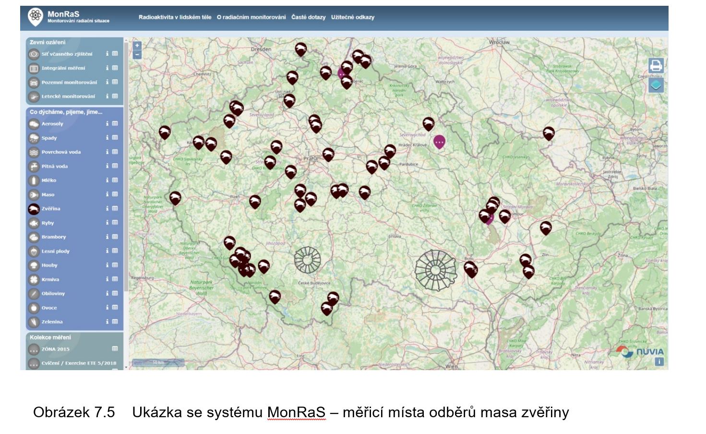The height and width of the screenshot is (434, 706).
Task: Open info for Houby layer
Action: coord(107,265)
